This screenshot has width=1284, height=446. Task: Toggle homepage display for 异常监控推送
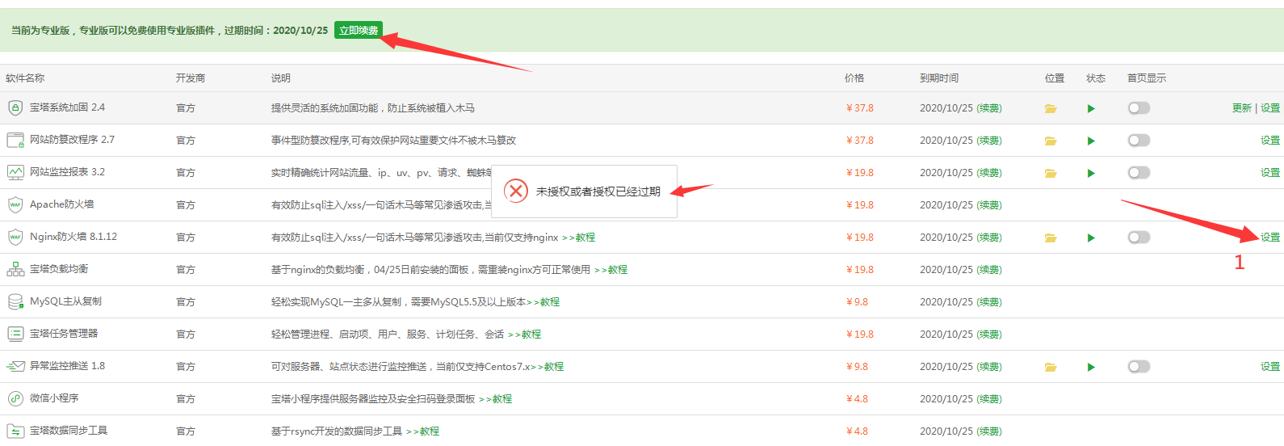point(1139,367)
